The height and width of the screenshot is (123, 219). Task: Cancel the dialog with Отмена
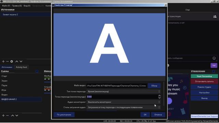(x=158, y=115)
